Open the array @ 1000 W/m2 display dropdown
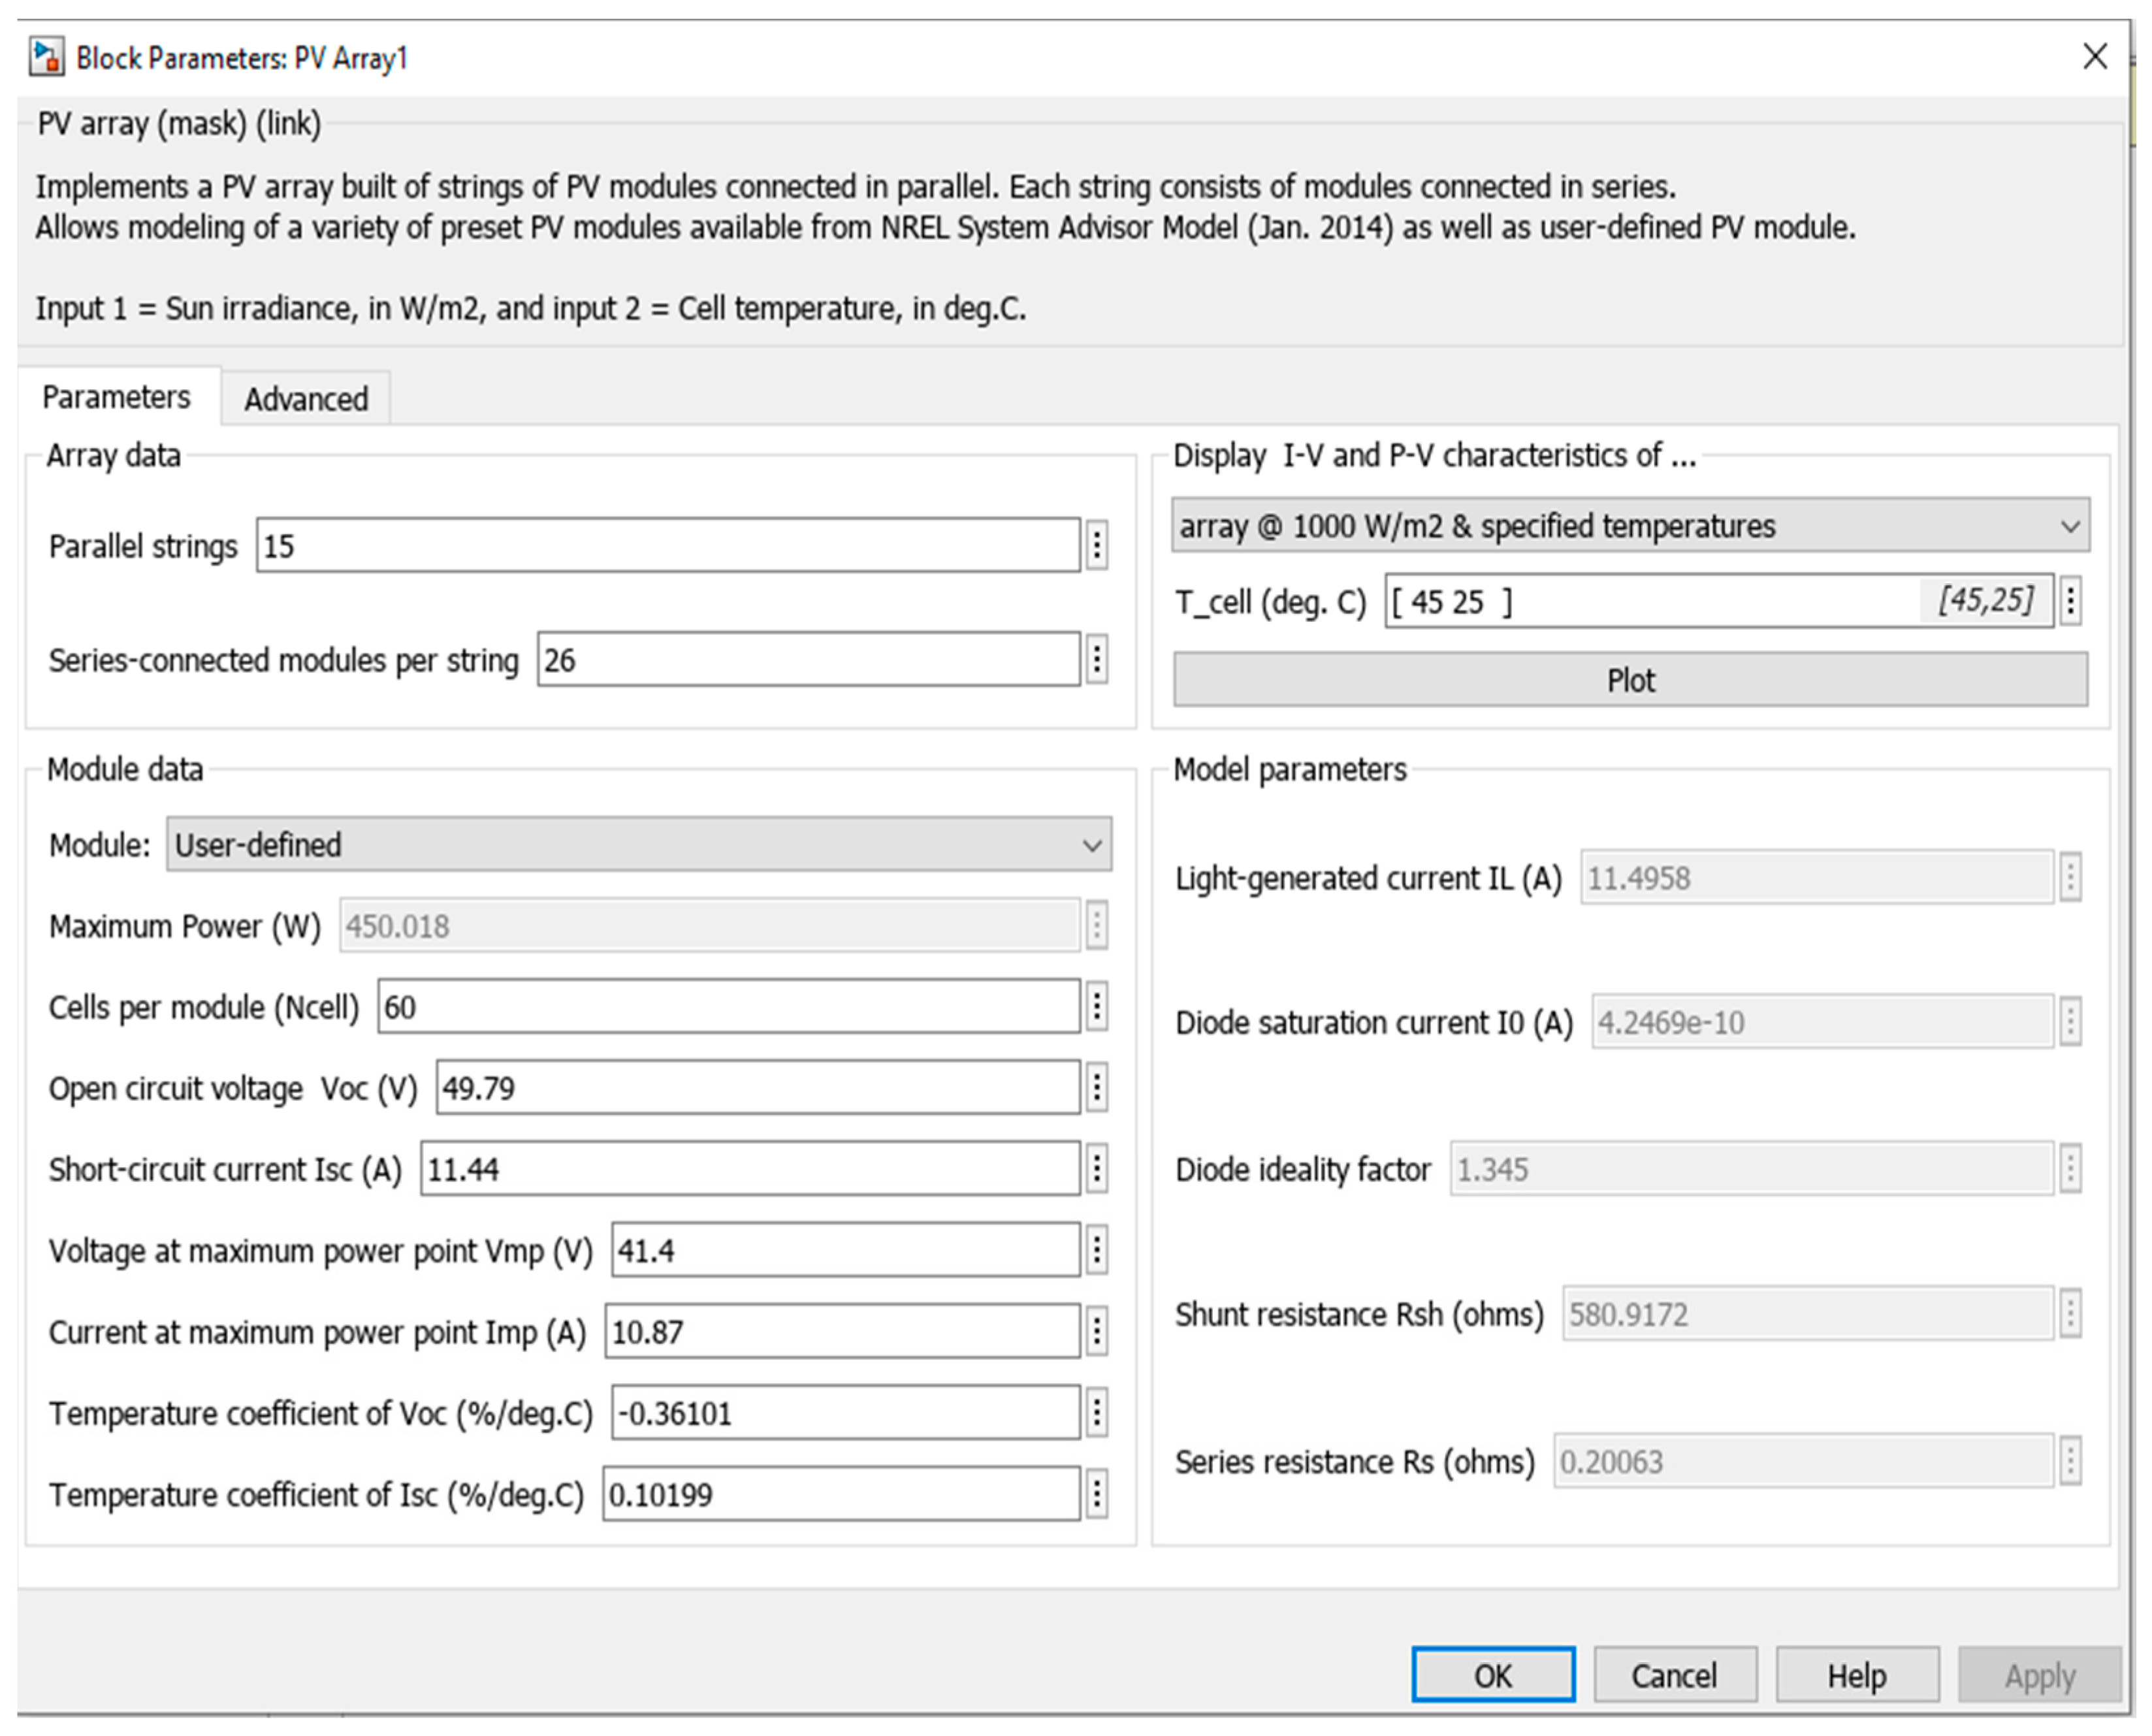 coord(1630,526)
